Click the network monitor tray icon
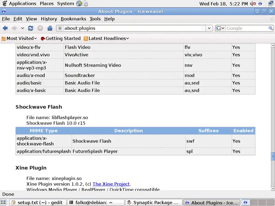Viewport: 275px width, 206px height. tap(271, 3)
